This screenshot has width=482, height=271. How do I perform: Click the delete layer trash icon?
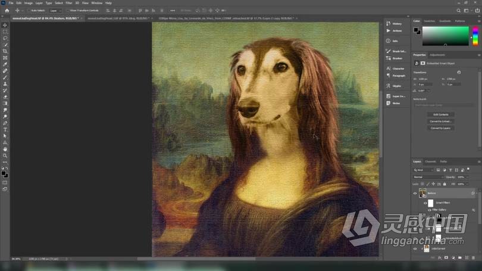tap(474, 257)
